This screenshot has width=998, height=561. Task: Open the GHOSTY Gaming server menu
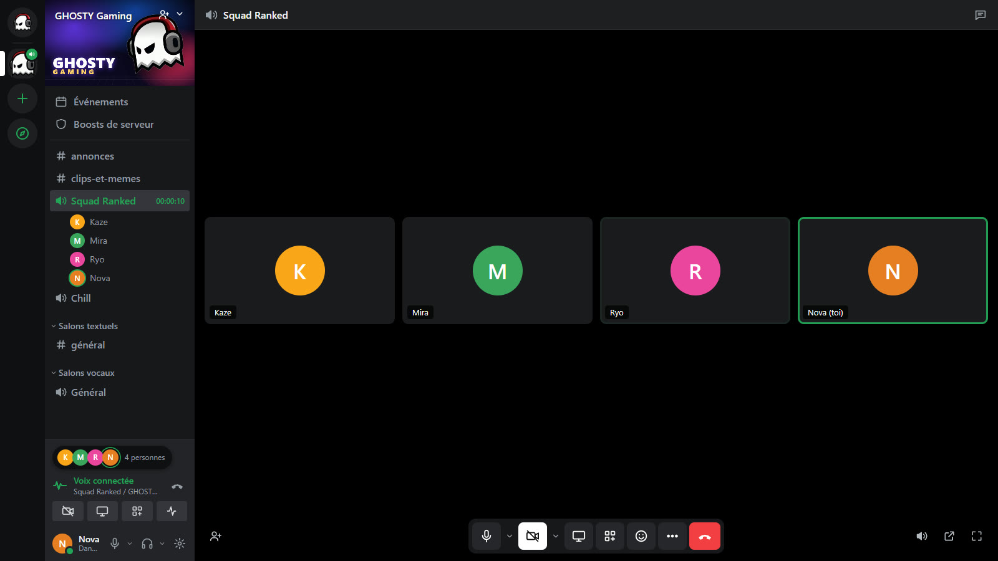(180, 14)
